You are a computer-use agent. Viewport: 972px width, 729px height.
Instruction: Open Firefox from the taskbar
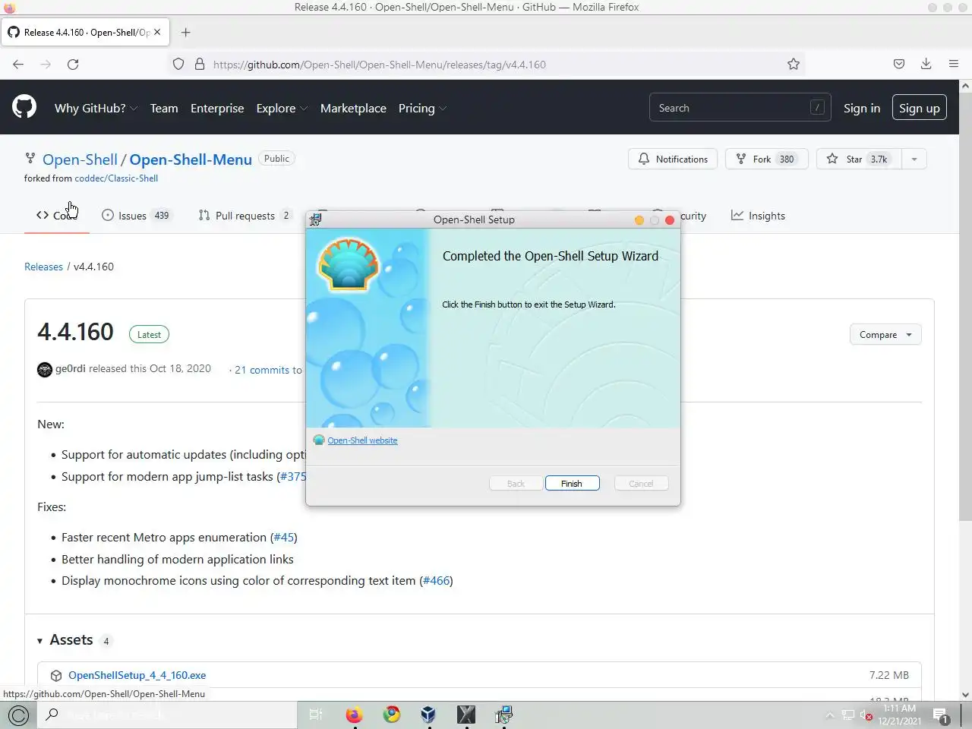click(354, 715)
